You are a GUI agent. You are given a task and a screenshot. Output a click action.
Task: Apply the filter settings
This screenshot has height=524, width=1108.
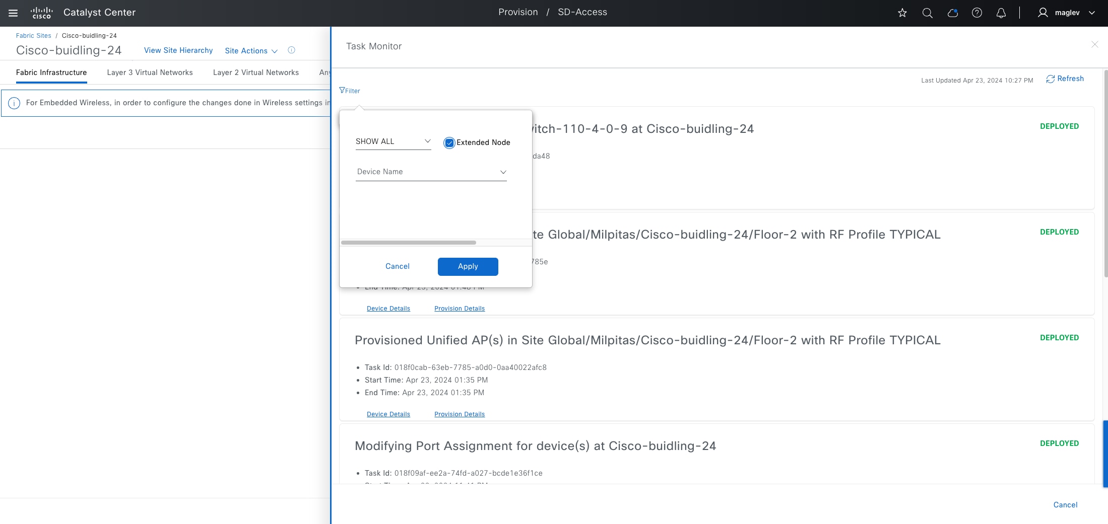(x=468, y=266)
